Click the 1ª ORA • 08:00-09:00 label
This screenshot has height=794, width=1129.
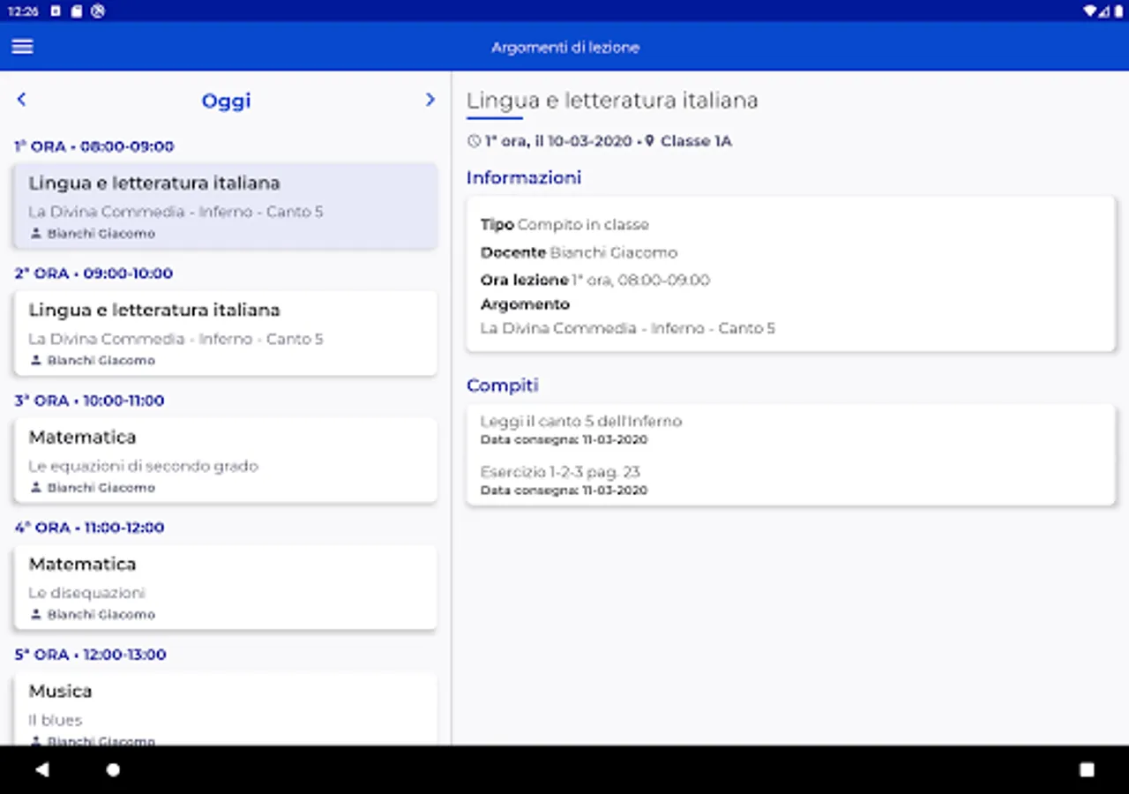tap(94, 146)
